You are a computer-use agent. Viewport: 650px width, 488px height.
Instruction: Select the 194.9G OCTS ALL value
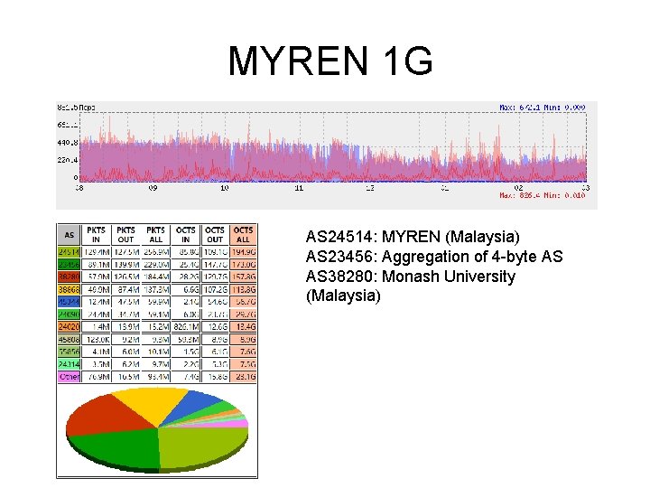[244, 252]
